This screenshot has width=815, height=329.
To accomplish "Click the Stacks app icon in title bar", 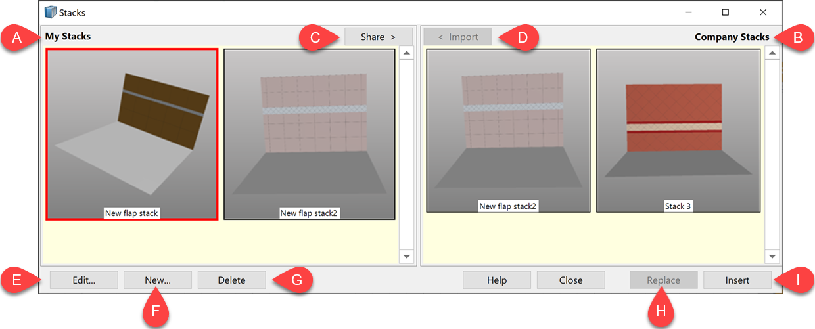I will (51, 12).
